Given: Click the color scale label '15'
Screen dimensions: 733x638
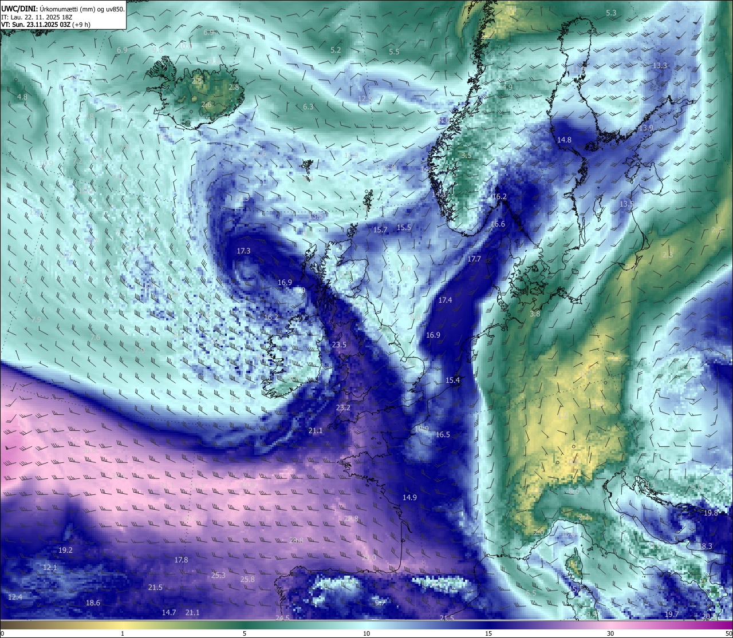Looking at the screenshot, I should 488,633.
